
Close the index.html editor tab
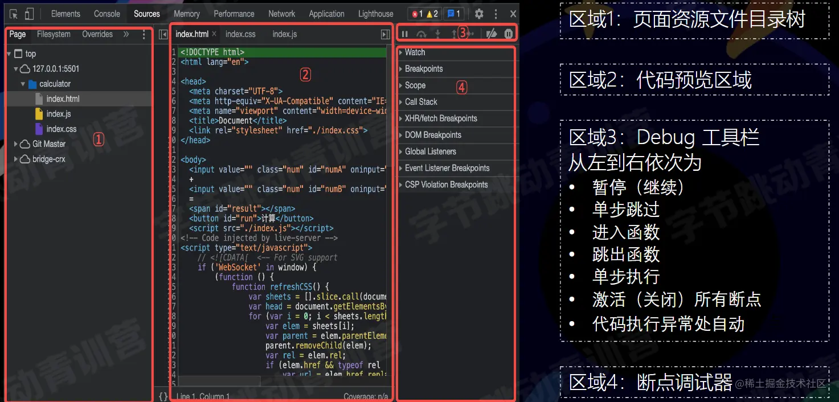click(x=214, y=34)
